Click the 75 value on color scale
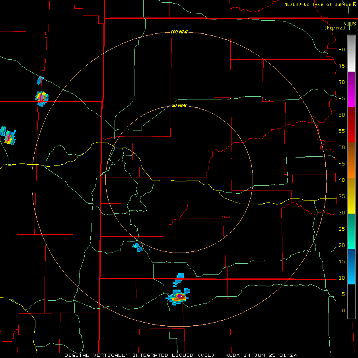Viewport: 358px width, 358px height. coord(342,66)
